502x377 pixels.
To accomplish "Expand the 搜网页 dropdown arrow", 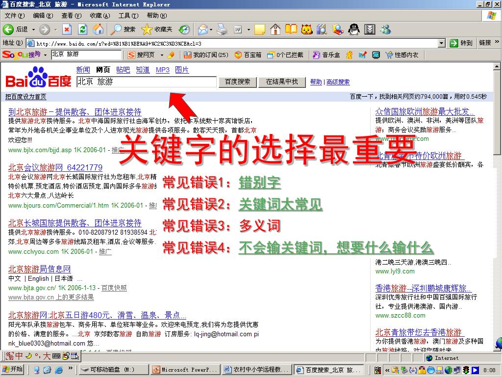I will coord(162,55).
